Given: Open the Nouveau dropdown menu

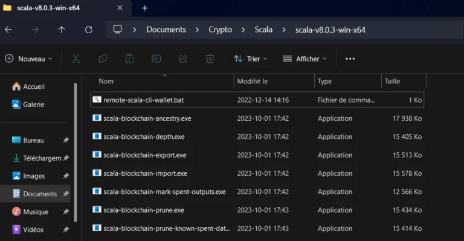Looking at the screenshot, I should (x=28, y=59).
